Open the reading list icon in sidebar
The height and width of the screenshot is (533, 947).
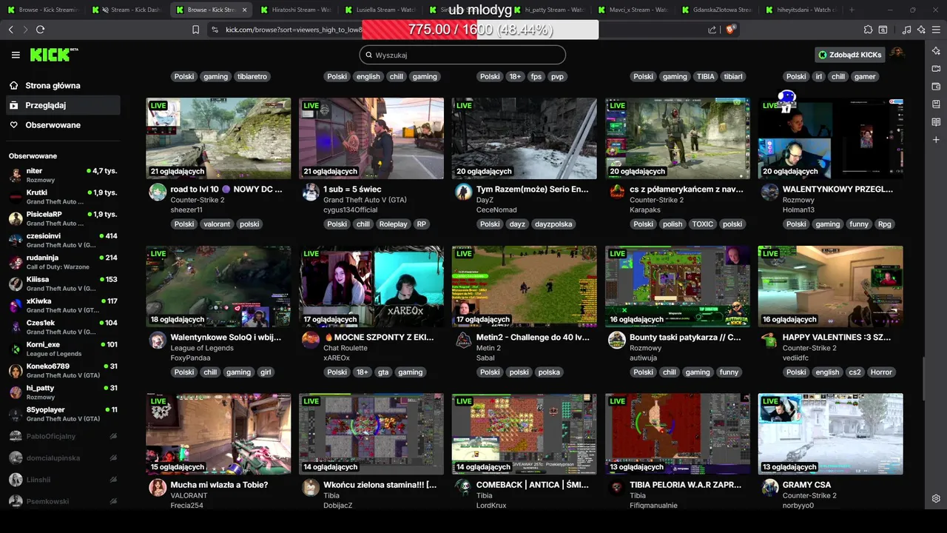pos(936,121)
